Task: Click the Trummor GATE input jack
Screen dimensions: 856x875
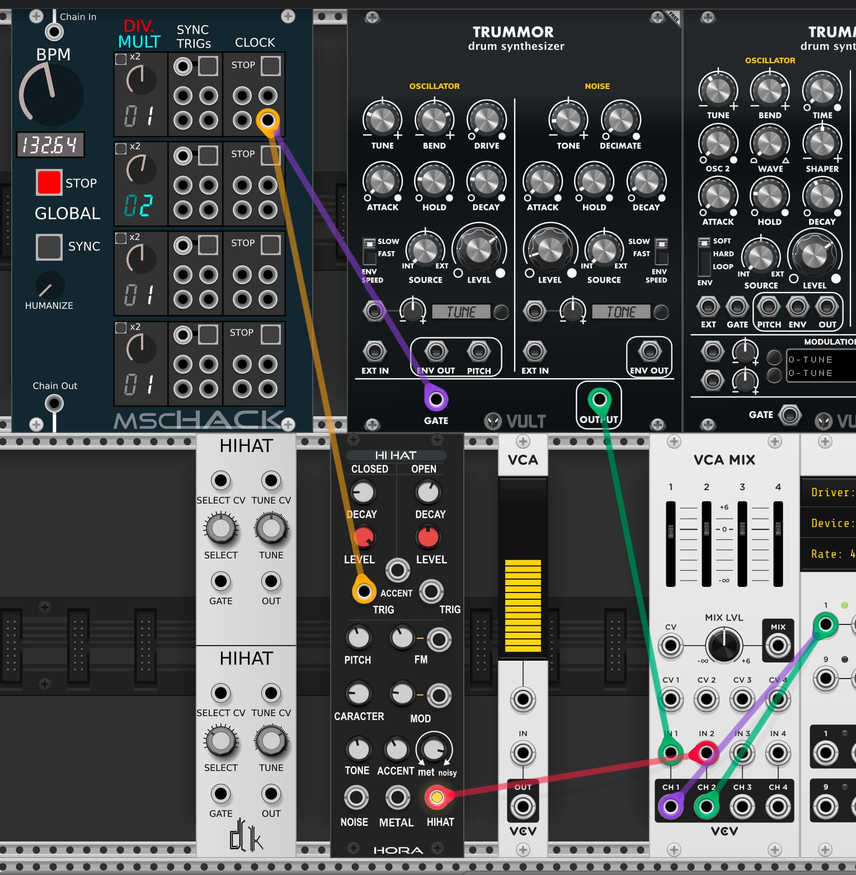Action: pyautogui.click(x=436, y=399)
